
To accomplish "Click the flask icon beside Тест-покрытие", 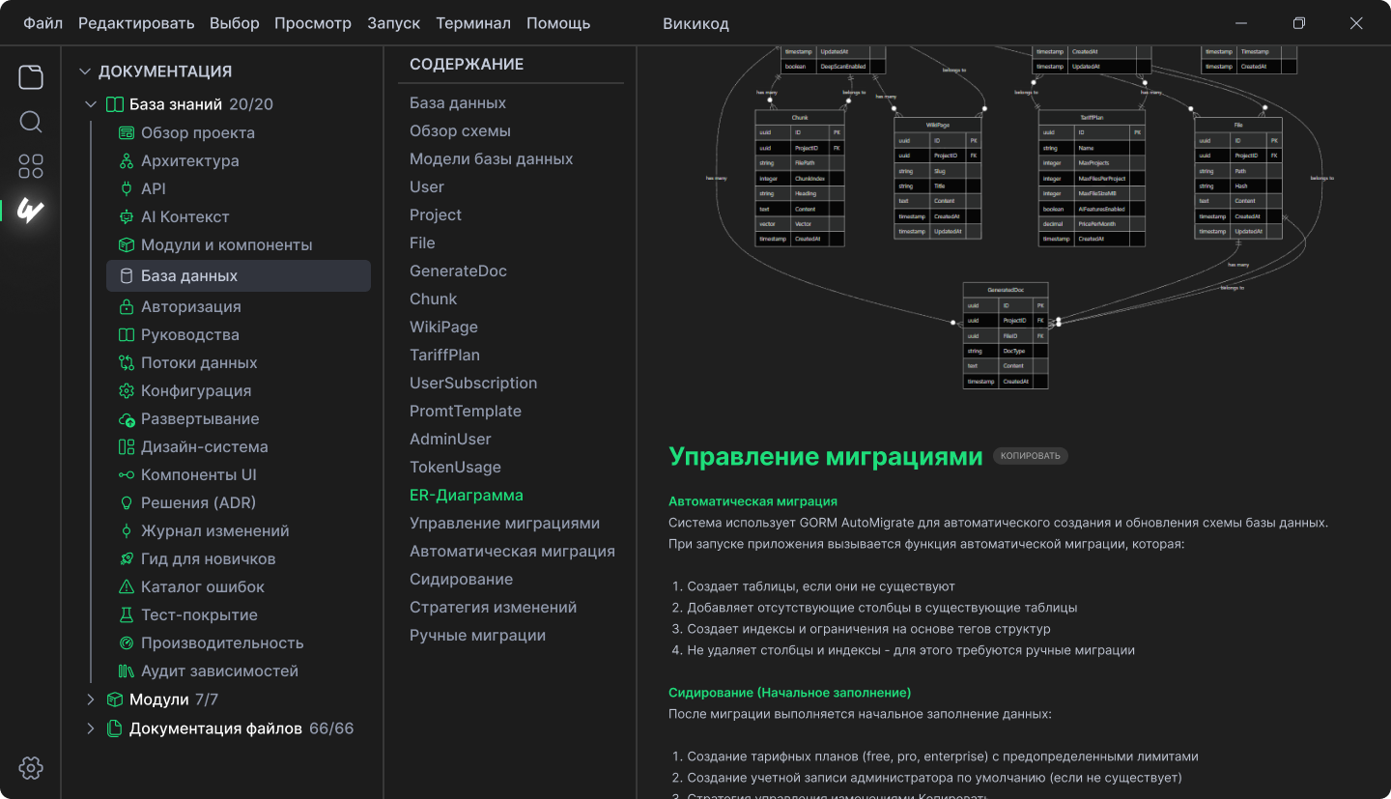I will point(126,615).
